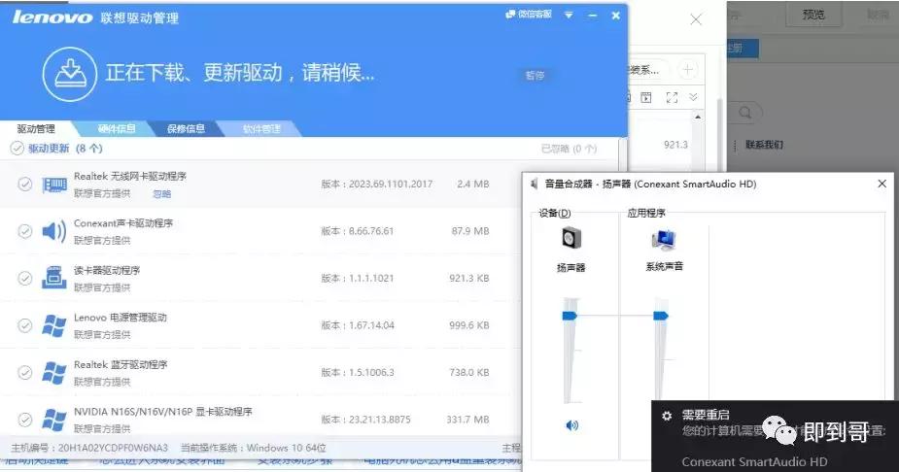The height and width of the screenshot is (472, 899).
Task: Click version text 8.66.76.61
Action: pos(371,231)
